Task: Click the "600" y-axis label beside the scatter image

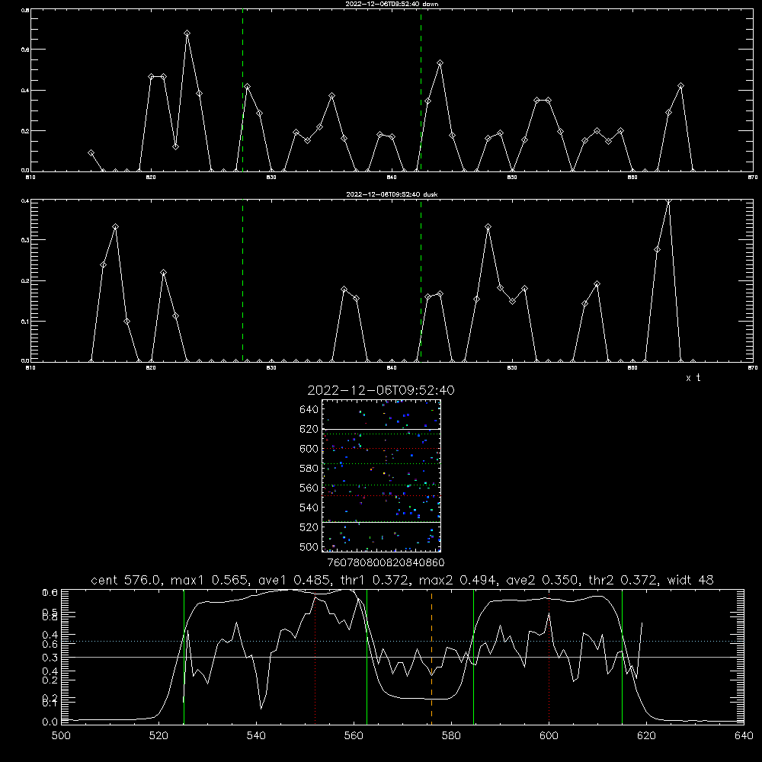Action: 309,449
